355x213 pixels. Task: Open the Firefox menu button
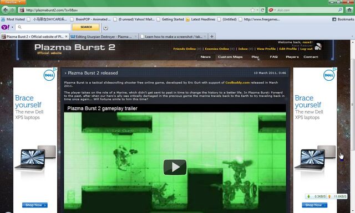click(13, 2)
